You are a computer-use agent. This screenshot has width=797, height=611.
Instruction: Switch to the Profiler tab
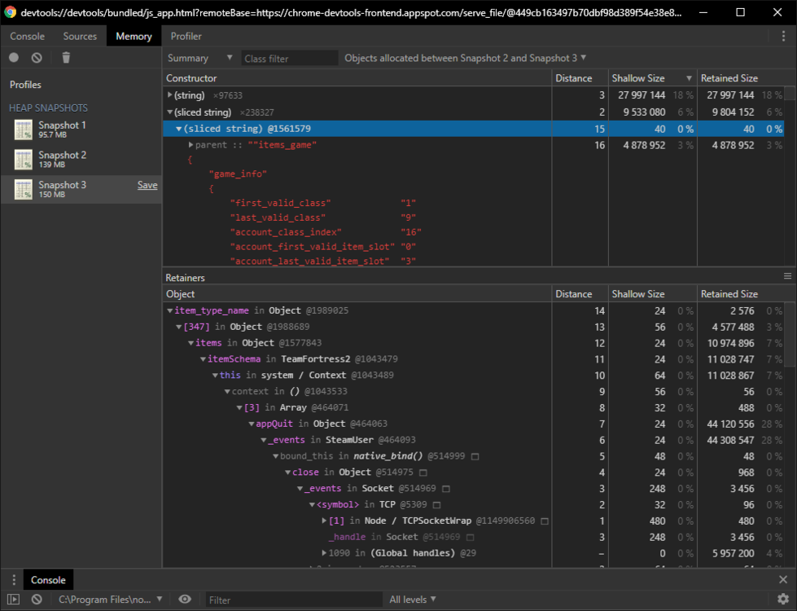tap(186, 37)
